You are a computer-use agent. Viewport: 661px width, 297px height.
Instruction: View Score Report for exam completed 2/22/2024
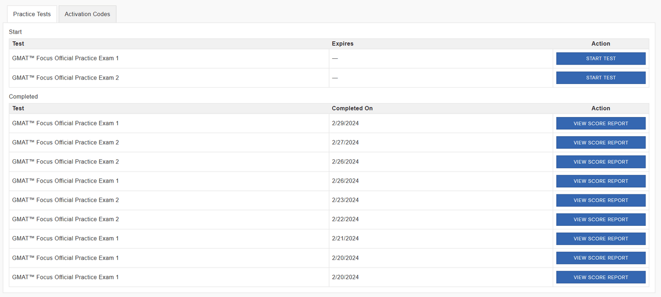[601, 220]
